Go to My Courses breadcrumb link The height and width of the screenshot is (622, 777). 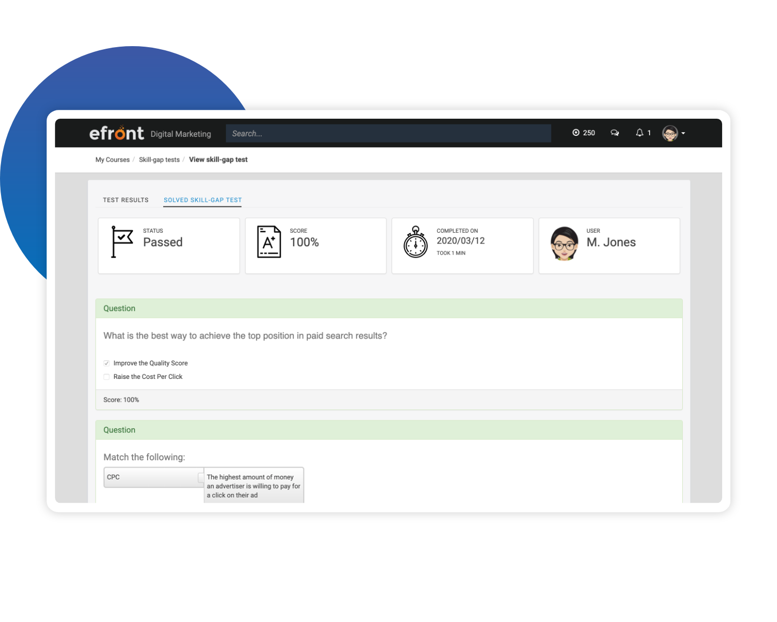(x=112, y=160)
